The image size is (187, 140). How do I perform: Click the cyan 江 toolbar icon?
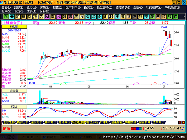93,16
